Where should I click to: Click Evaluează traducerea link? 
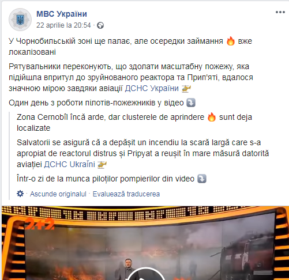126,194
